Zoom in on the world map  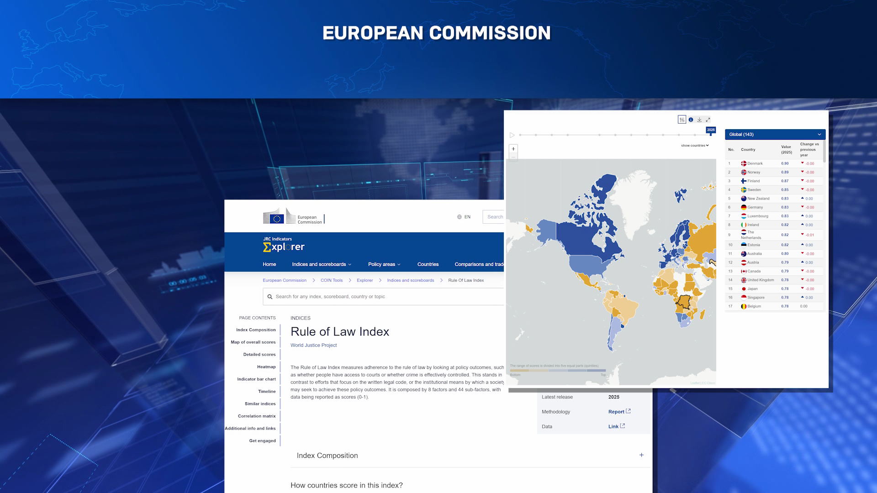click(x=513, y=149)
